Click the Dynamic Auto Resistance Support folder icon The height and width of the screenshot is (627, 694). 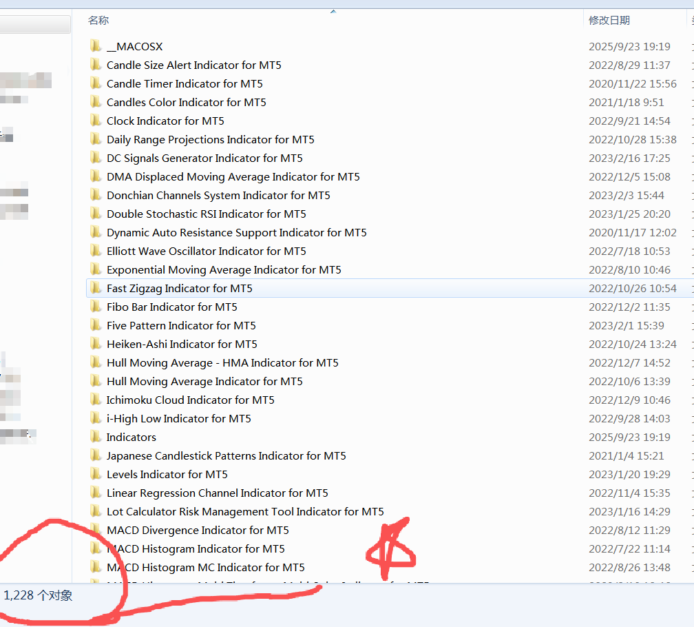tap(96, 232)
